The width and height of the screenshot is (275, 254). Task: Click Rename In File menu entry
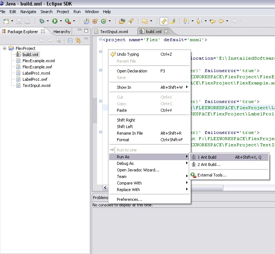pyautogui.click(x=150, y=133)
